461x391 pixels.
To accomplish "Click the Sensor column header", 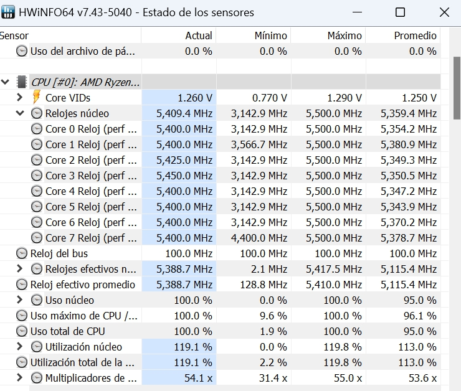I will point(70,35).
